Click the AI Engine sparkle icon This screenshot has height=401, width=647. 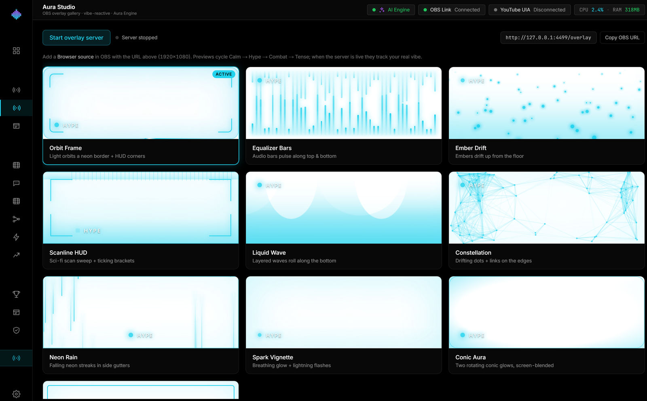click(x=382, y=10)
